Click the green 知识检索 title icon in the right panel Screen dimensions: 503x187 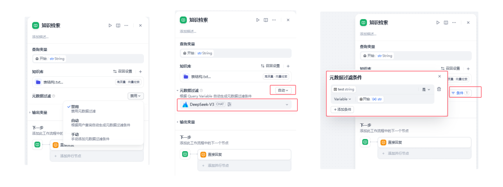363,22
